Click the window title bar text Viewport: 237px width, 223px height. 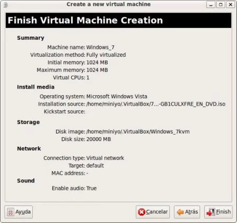(108, 4)
